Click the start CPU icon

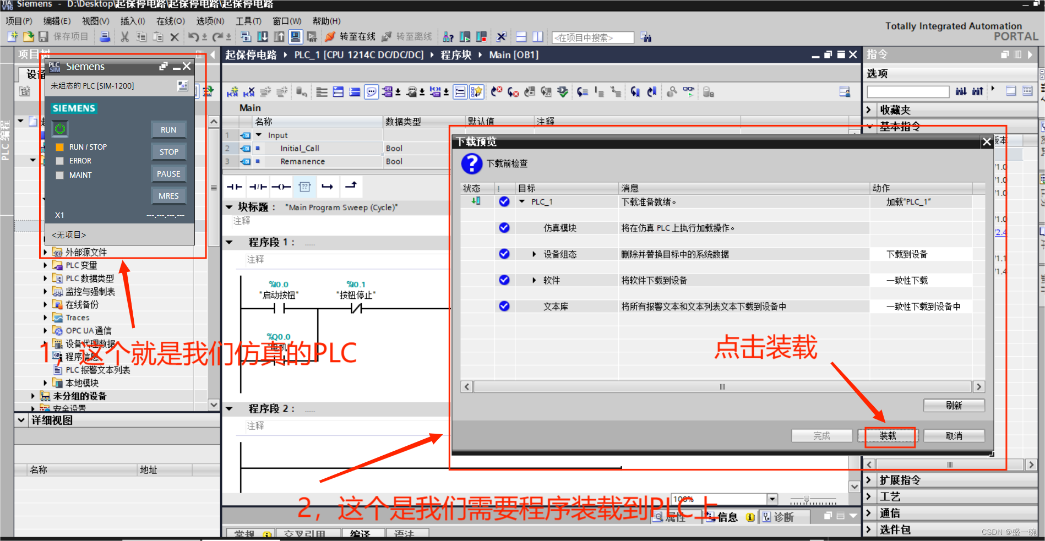465,37
